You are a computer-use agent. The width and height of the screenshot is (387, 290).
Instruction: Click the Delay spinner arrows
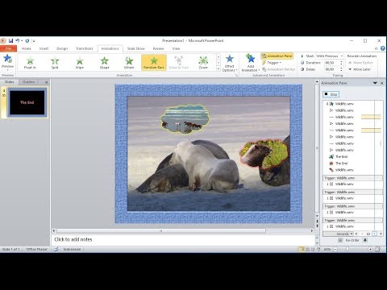[x=341, y=69]
